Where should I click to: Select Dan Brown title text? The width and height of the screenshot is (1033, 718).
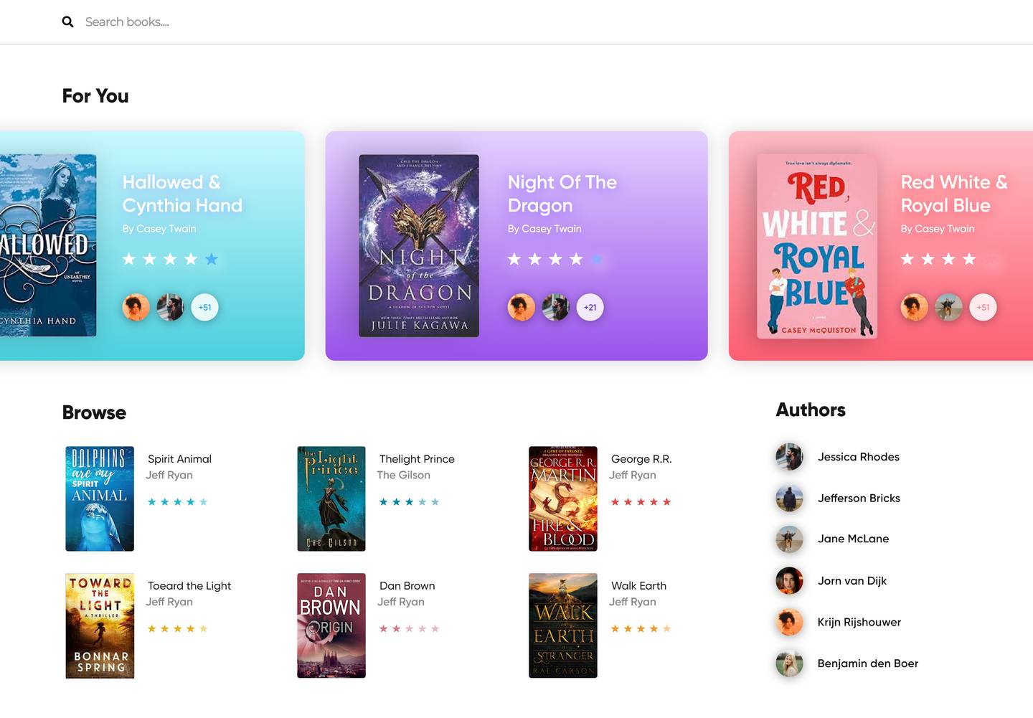(x=407, y=586)
